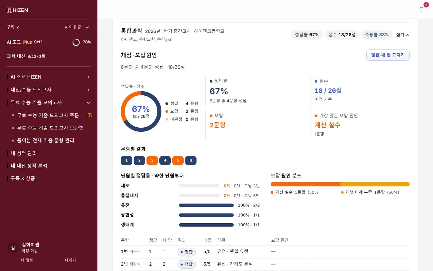This screenshot has height=271, width=433.
Task: Click the 세포 unit progress bar
Action: [x=199, y=186]
